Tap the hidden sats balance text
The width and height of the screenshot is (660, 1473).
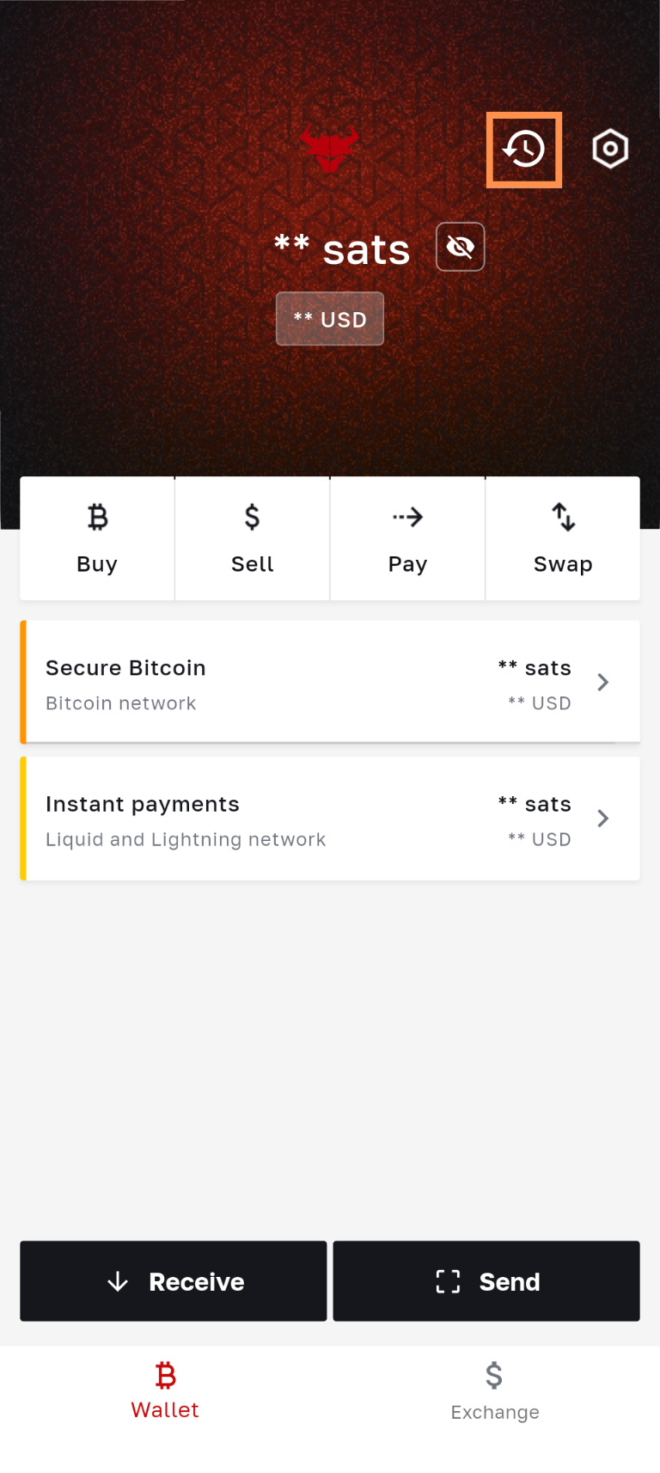pyautogui.click(x=342, y=249)
